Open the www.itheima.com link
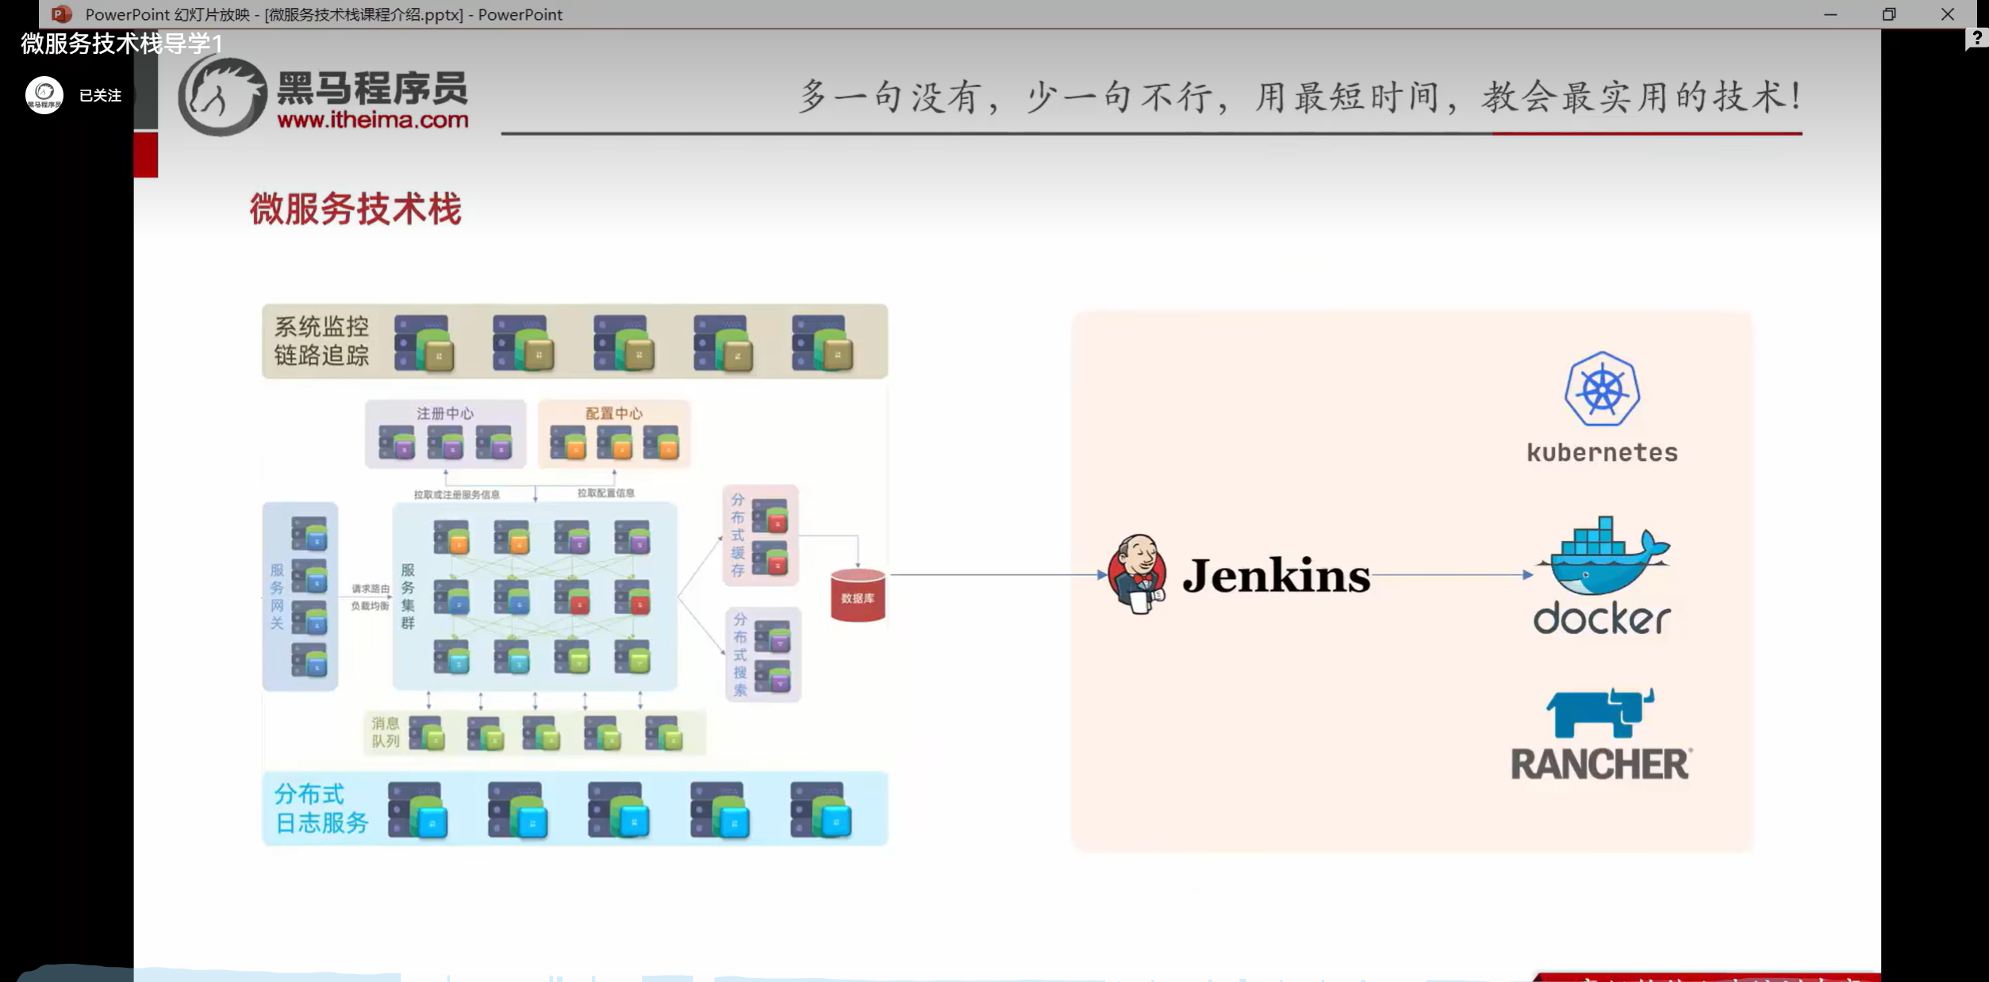 (372, 121)
